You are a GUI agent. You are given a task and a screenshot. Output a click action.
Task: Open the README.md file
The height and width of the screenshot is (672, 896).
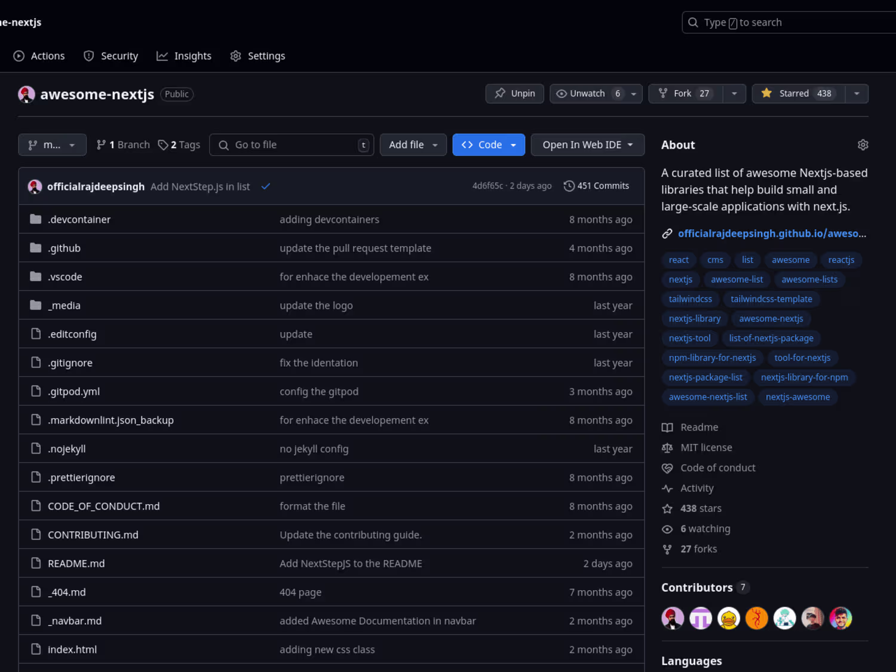tap(76, 563)
